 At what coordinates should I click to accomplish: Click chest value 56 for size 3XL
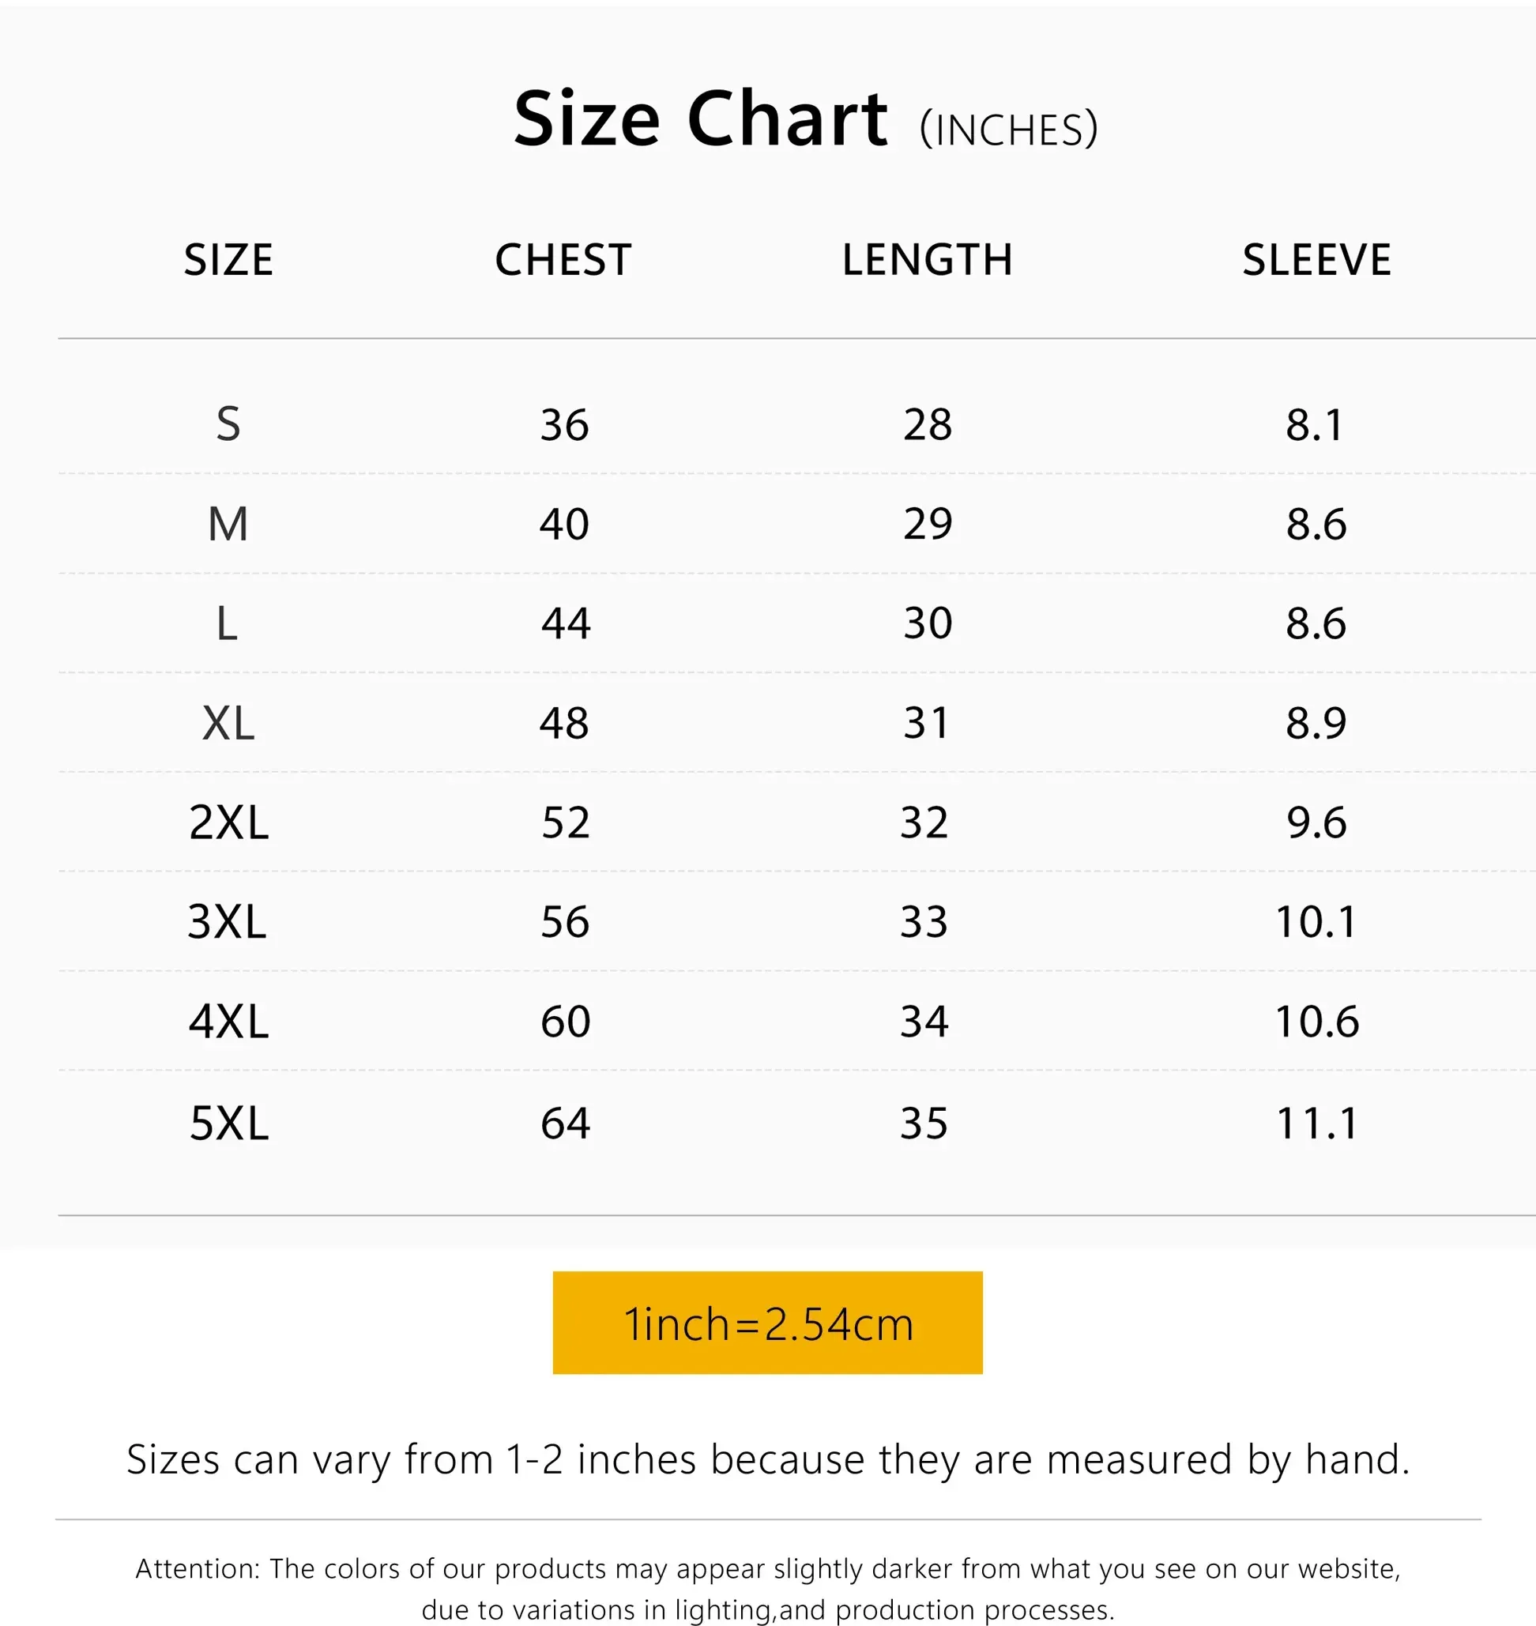coord(565,922)
